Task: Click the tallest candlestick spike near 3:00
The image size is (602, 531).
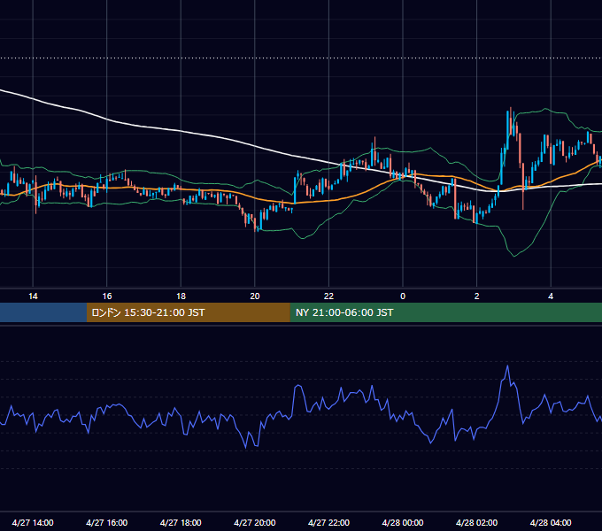Action: point(510,121)
